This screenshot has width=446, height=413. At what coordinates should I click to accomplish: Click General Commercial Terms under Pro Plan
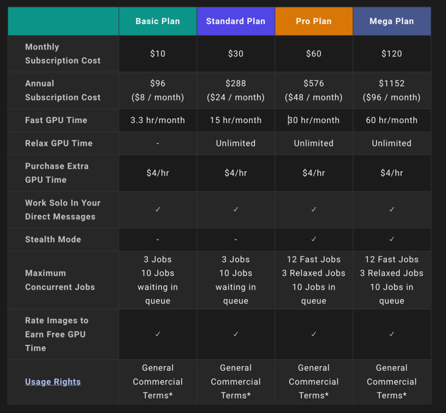(314, 382)
